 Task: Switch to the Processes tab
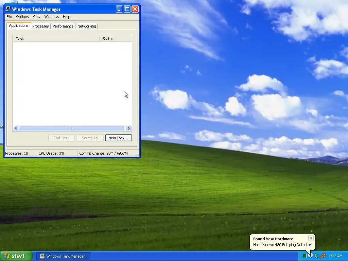tap(40, 26)
